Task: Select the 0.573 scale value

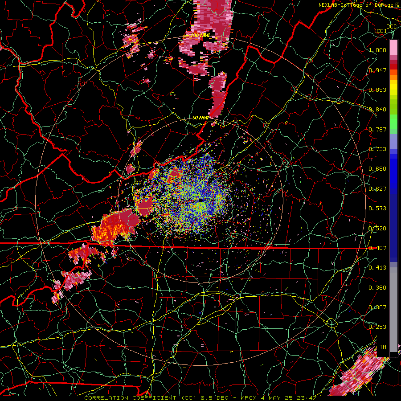Action: [x=377, y=209]
